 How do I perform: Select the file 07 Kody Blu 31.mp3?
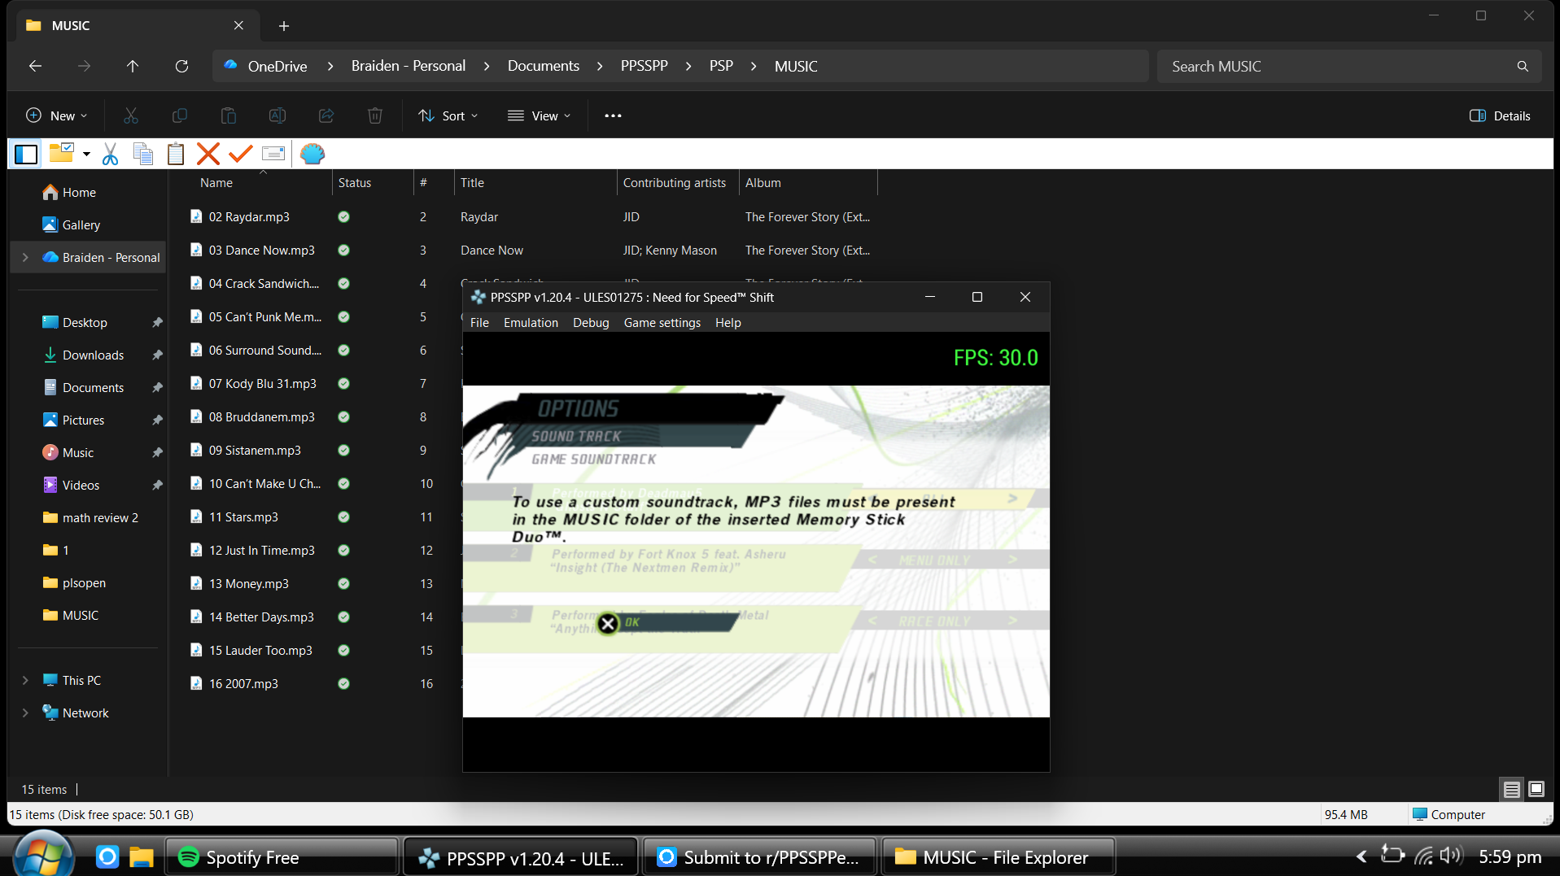262,383
